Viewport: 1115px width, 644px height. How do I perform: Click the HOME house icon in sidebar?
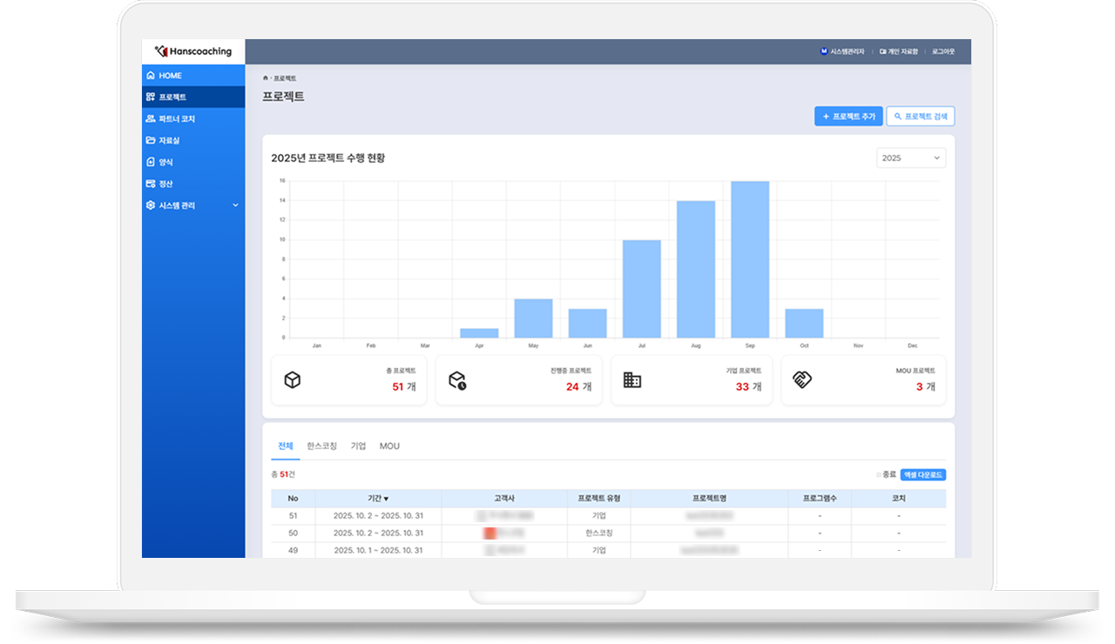pyautogui.click(x=151, y=76)
